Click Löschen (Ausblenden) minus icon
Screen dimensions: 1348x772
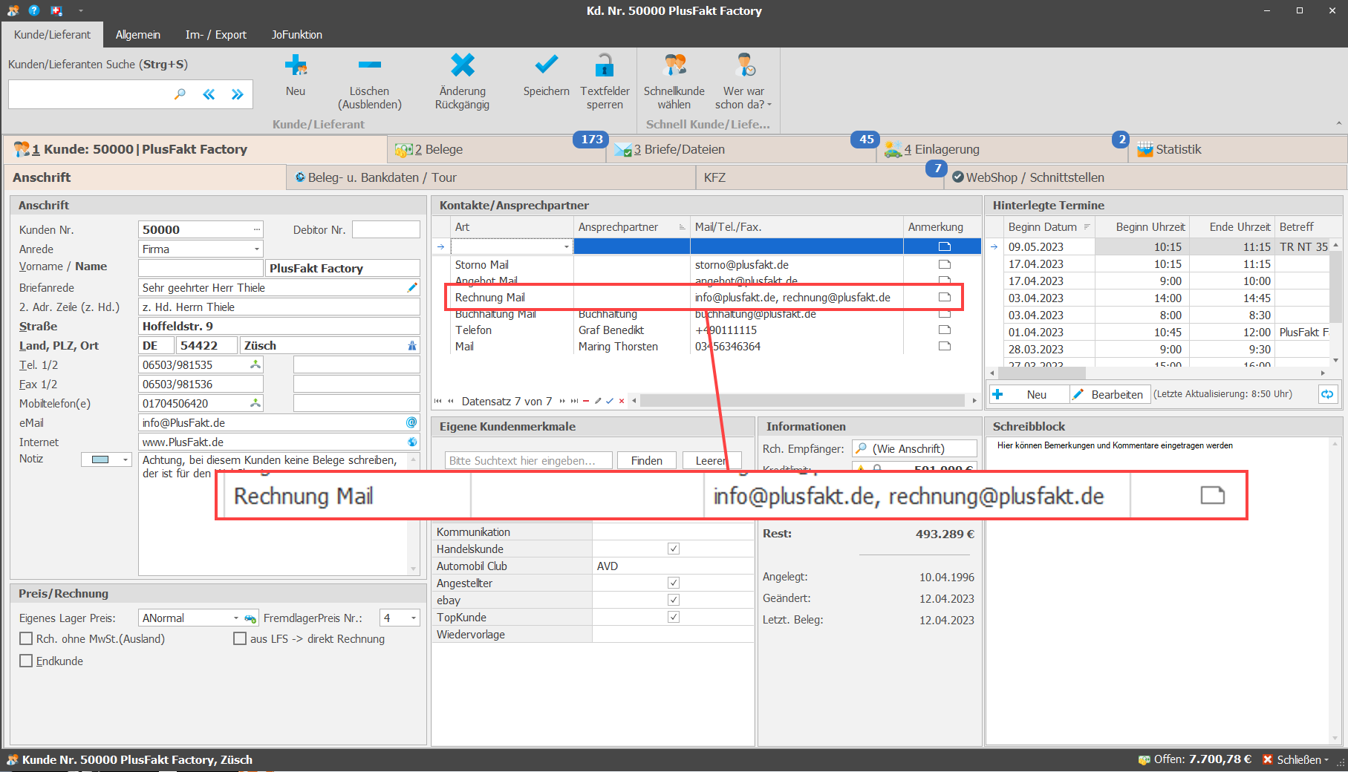point(369,65)
